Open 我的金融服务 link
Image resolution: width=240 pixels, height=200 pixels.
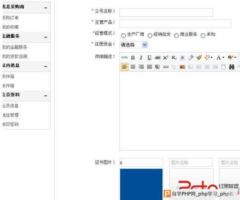(15, 47)
